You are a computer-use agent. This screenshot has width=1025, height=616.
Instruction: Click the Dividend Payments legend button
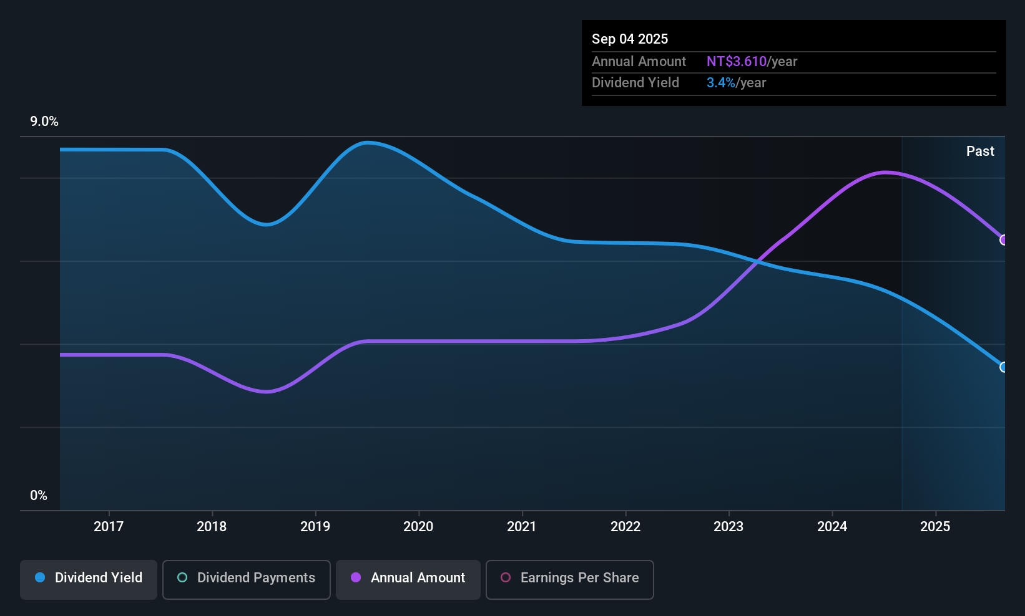pos(246,579)
